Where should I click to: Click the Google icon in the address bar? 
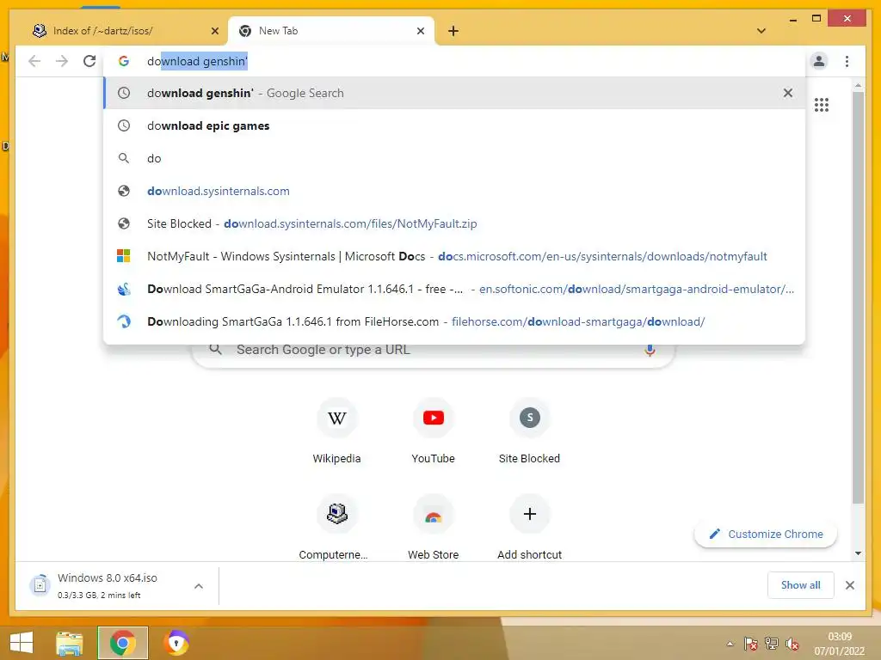pos(124,61)
